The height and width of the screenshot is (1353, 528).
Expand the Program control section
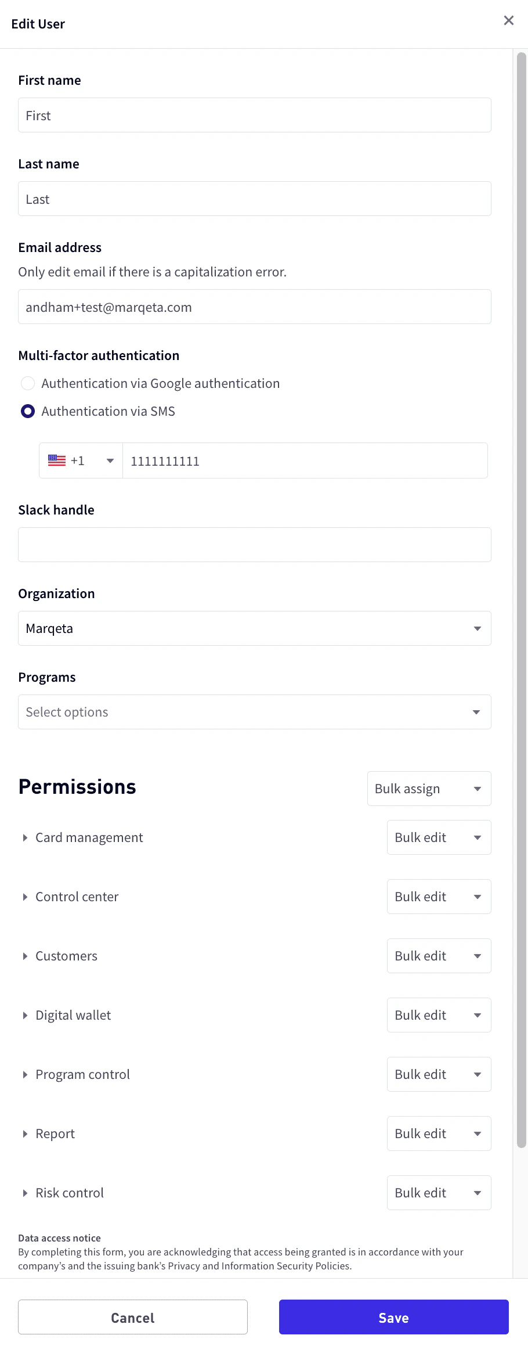[x=25, y=1074]
